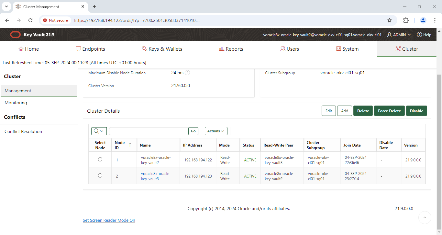Click the maximum disable duration help icon
This screenshot has width=442, height=235.
click(x=187, y=73)
